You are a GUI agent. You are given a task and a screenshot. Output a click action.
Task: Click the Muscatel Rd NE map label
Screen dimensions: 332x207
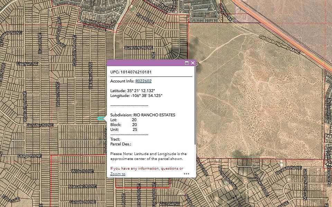(x=83, y=186)
